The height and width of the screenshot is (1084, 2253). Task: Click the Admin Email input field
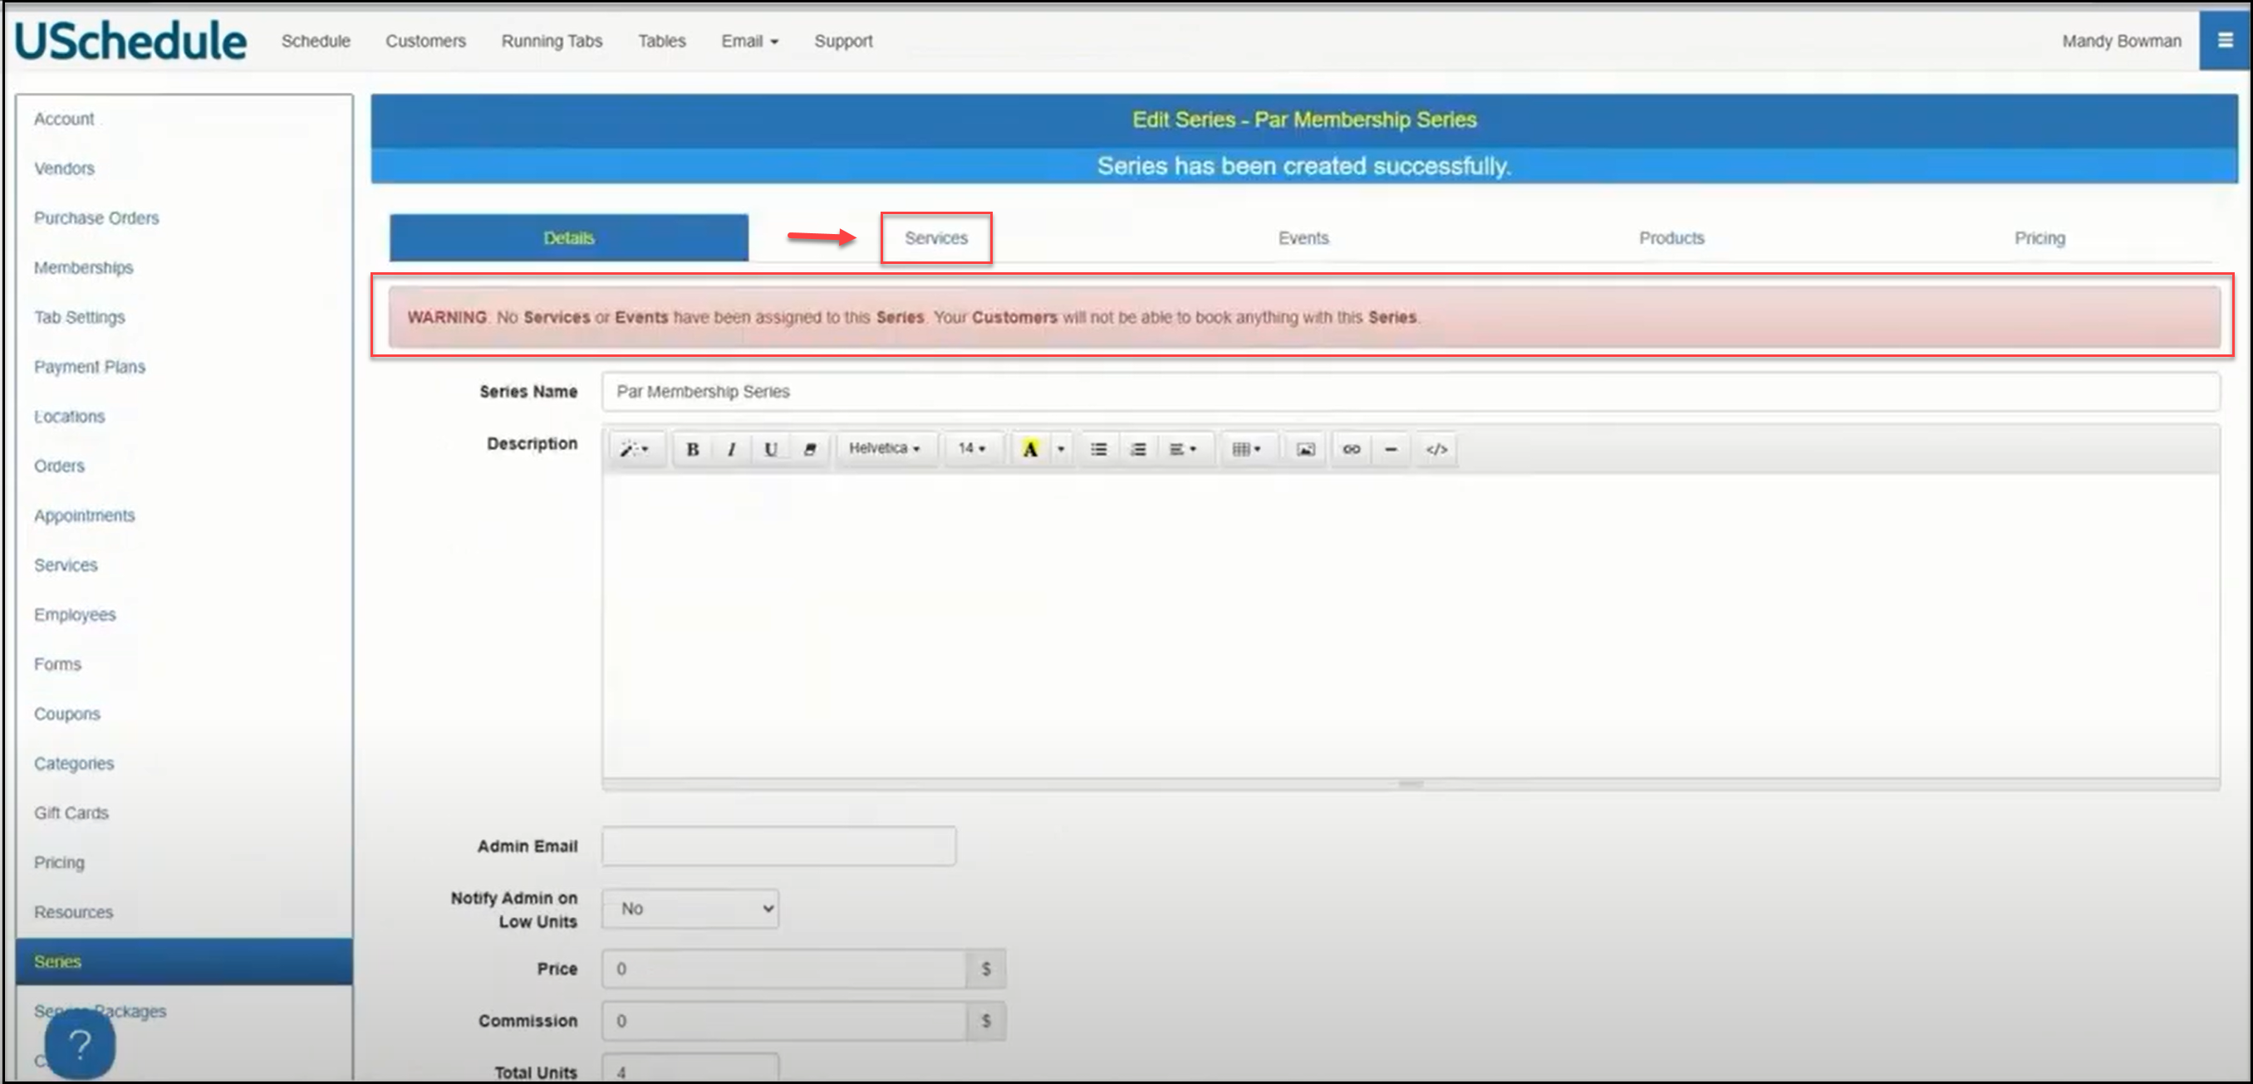pyautogui.click(x=778, y=846)
